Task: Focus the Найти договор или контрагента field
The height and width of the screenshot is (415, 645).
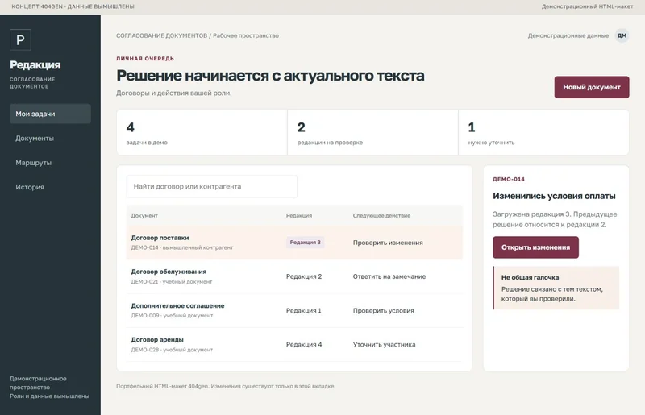Action: 212,186
